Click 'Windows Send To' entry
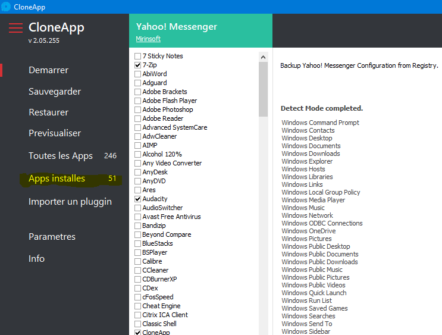Viewport: 442px width, 335px height. click(x=307, y=324)
